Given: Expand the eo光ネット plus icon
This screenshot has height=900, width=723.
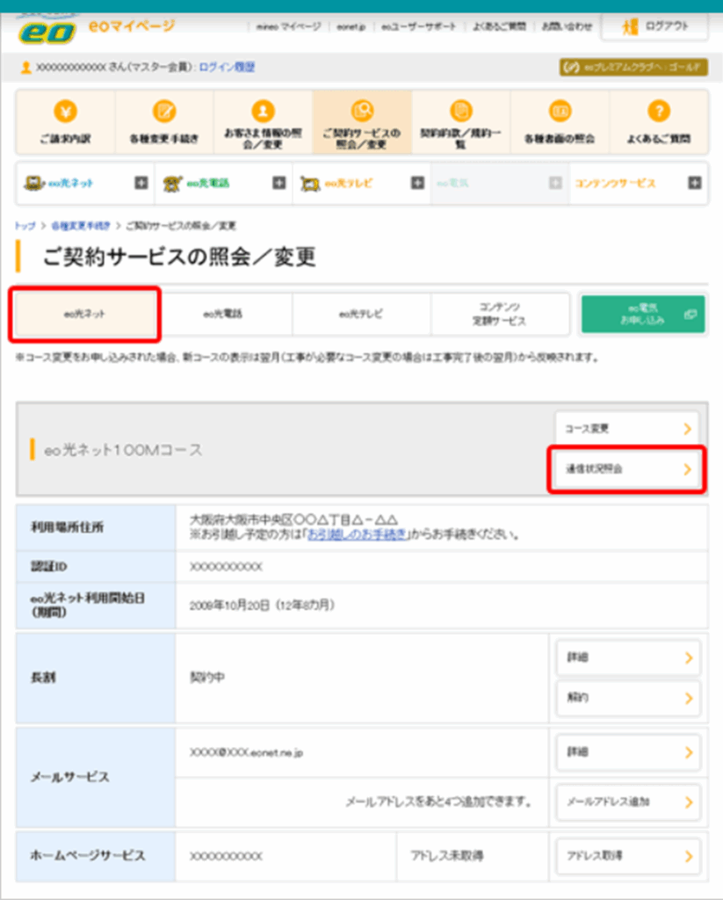Looking at the screenshot, I should [x=141, y=183].
